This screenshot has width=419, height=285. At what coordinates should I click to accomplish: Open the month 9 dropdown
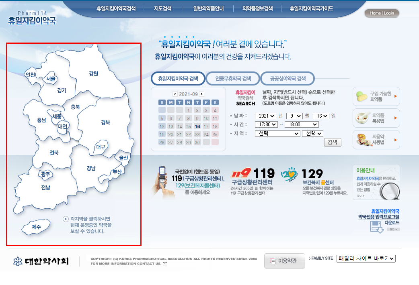pos(294,116)
